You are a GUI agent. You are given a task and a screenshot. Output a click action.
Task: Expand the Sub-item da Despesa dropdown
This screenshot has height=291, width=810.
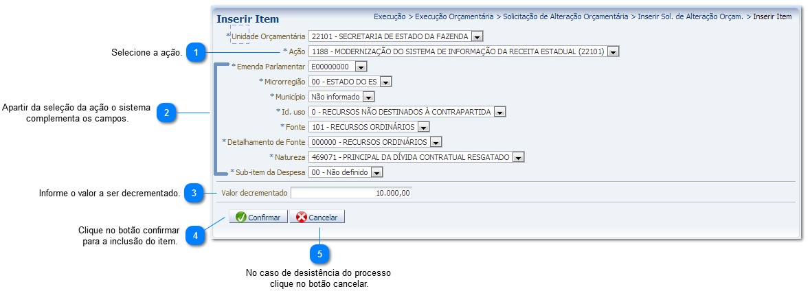point(376,172)
